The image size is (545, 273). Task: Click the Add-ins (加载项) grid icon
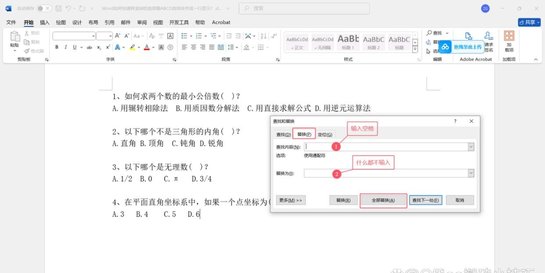(509, 36)
